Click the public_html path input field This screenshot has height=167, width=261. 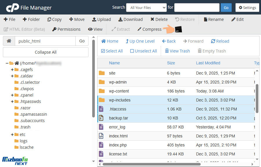[x=45, y=41]
